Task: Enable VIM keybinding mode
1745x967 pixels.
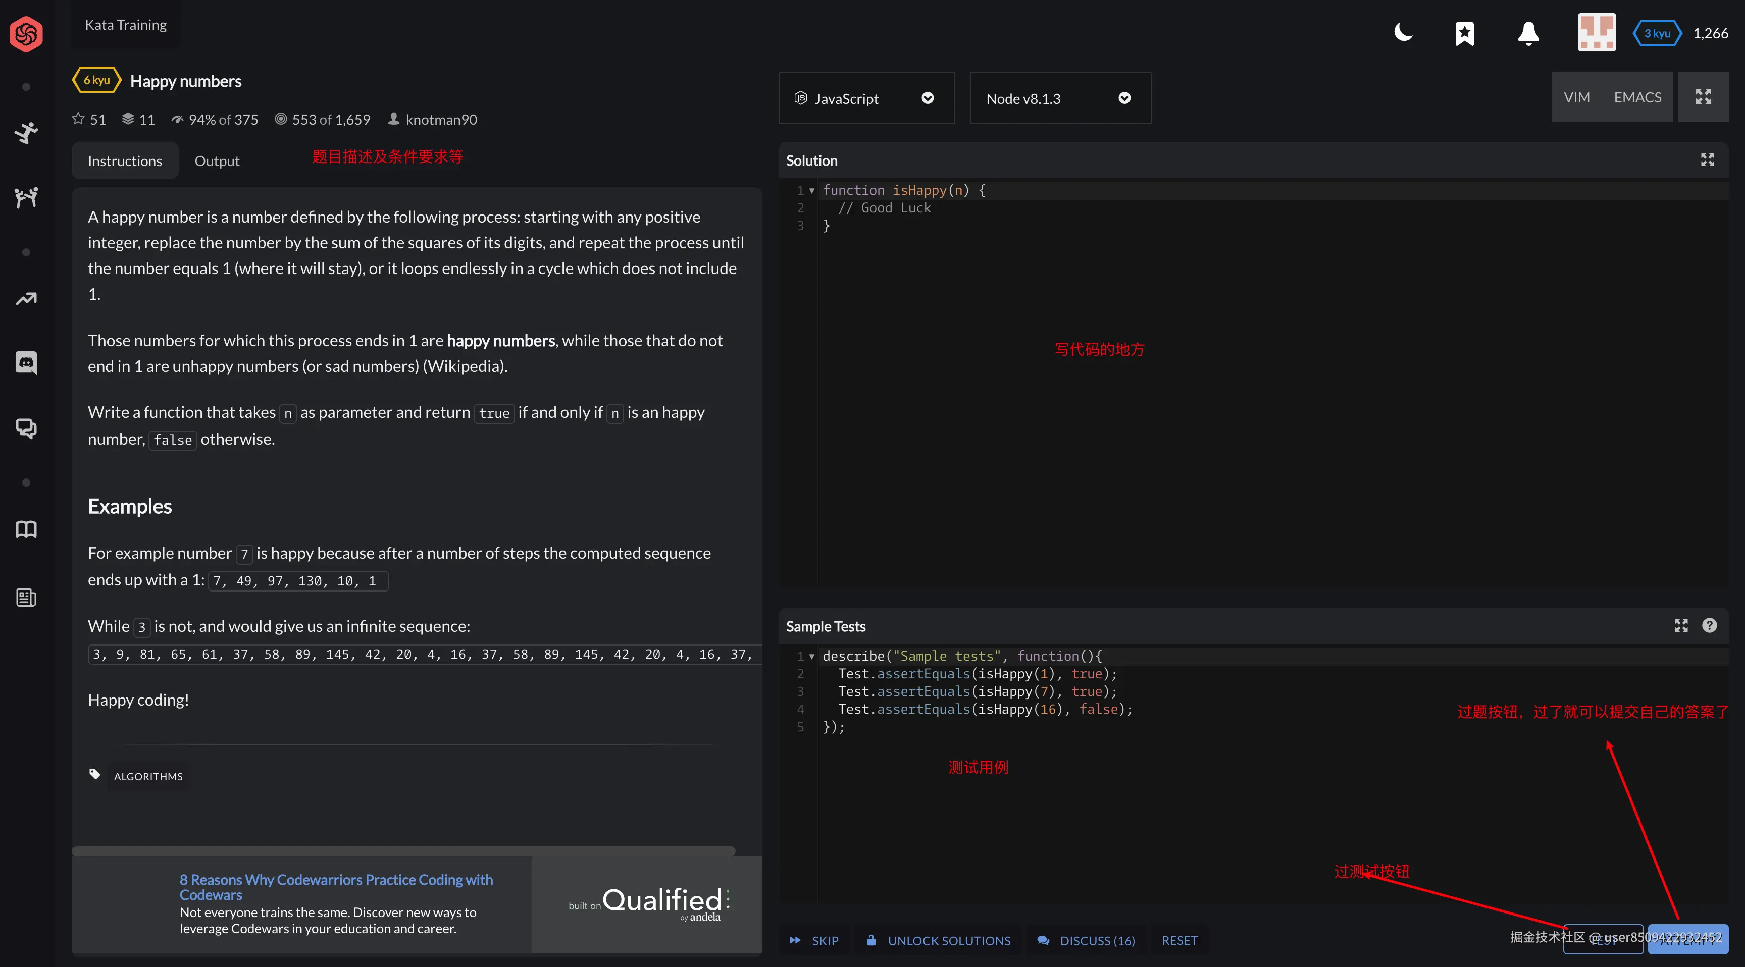Action: [x=1576, y=97]
